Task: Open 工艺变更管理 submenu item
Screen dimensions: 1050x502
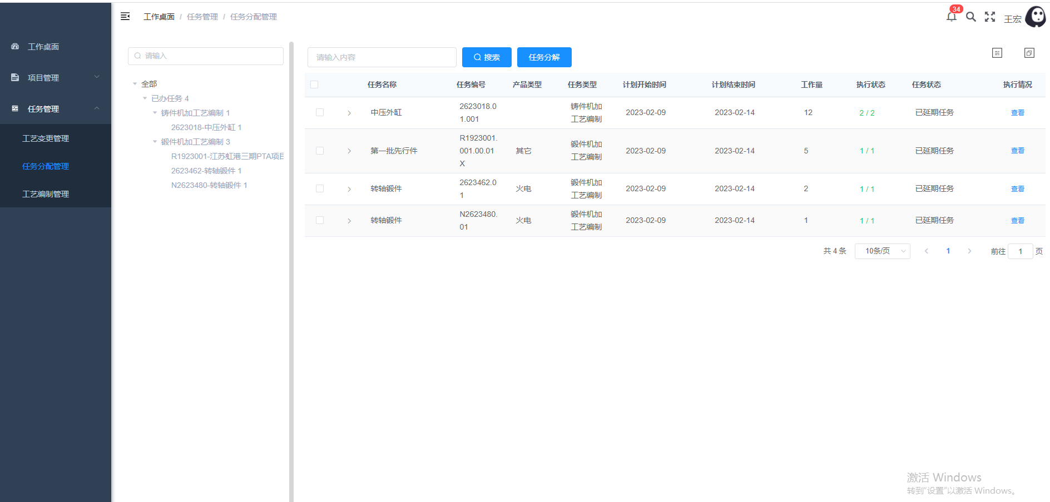Action: point(56,138)
